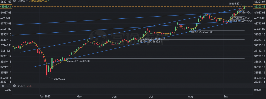Click the 30792.74 low price annotation
The width and height of the screenshot is (266, 99).
59,79
